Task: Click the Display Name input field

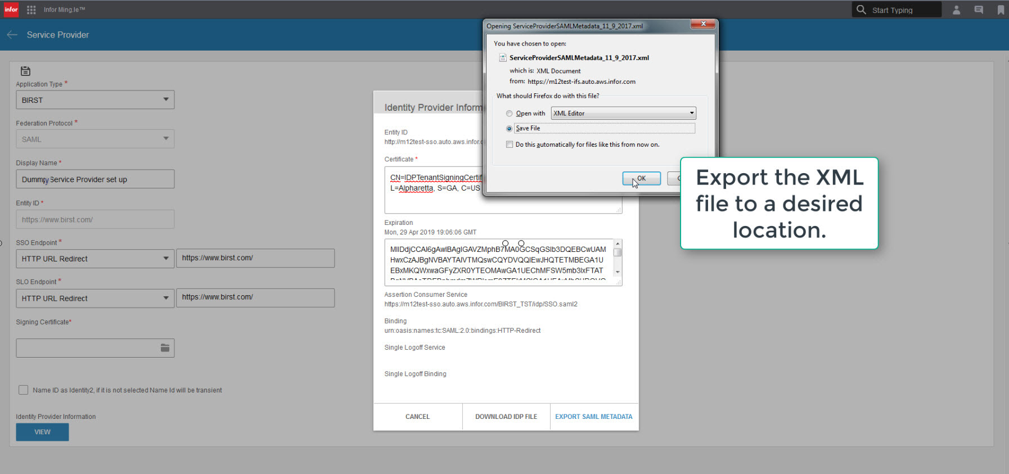Action: tap(95, 179)
